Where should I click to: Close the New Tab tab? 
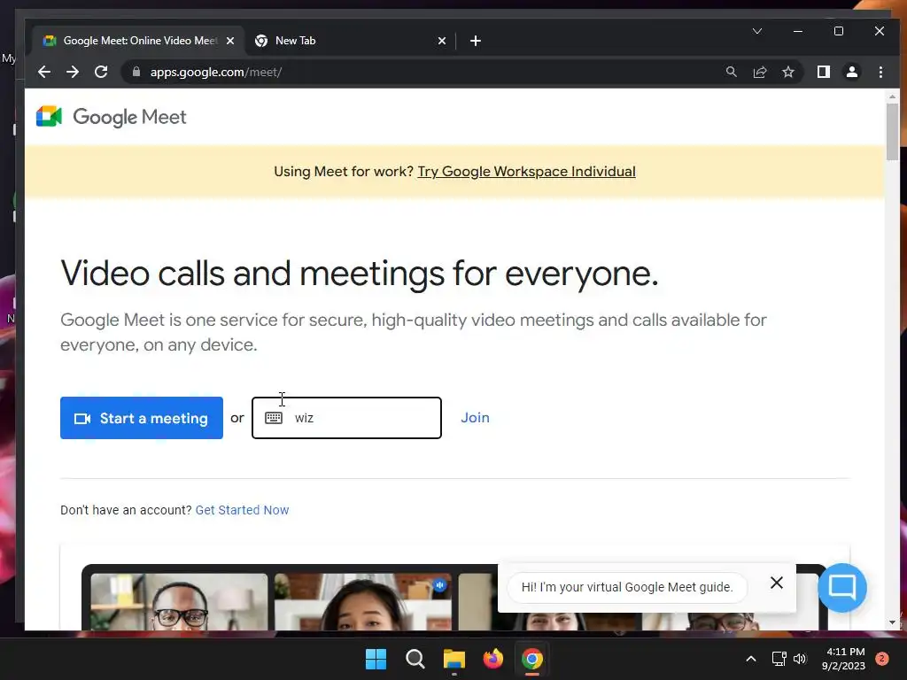pyautogui.click(x=442, y=41)
